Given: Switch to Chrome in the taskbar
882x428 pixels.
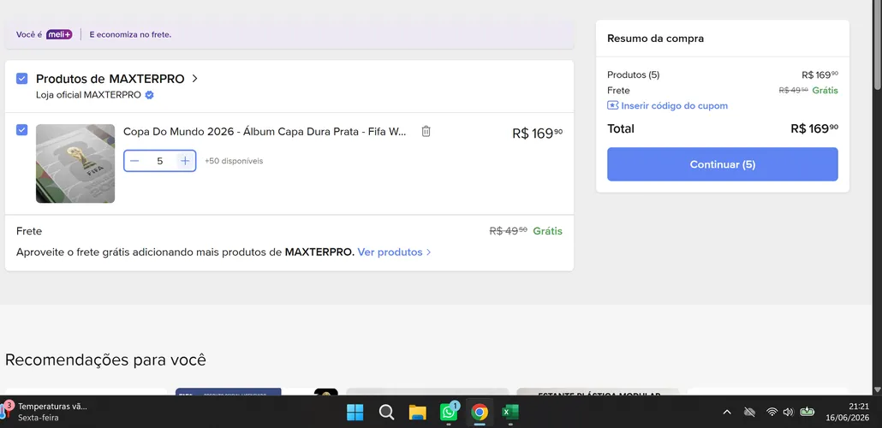Looking at the screenshot, I should click(480, 413).
